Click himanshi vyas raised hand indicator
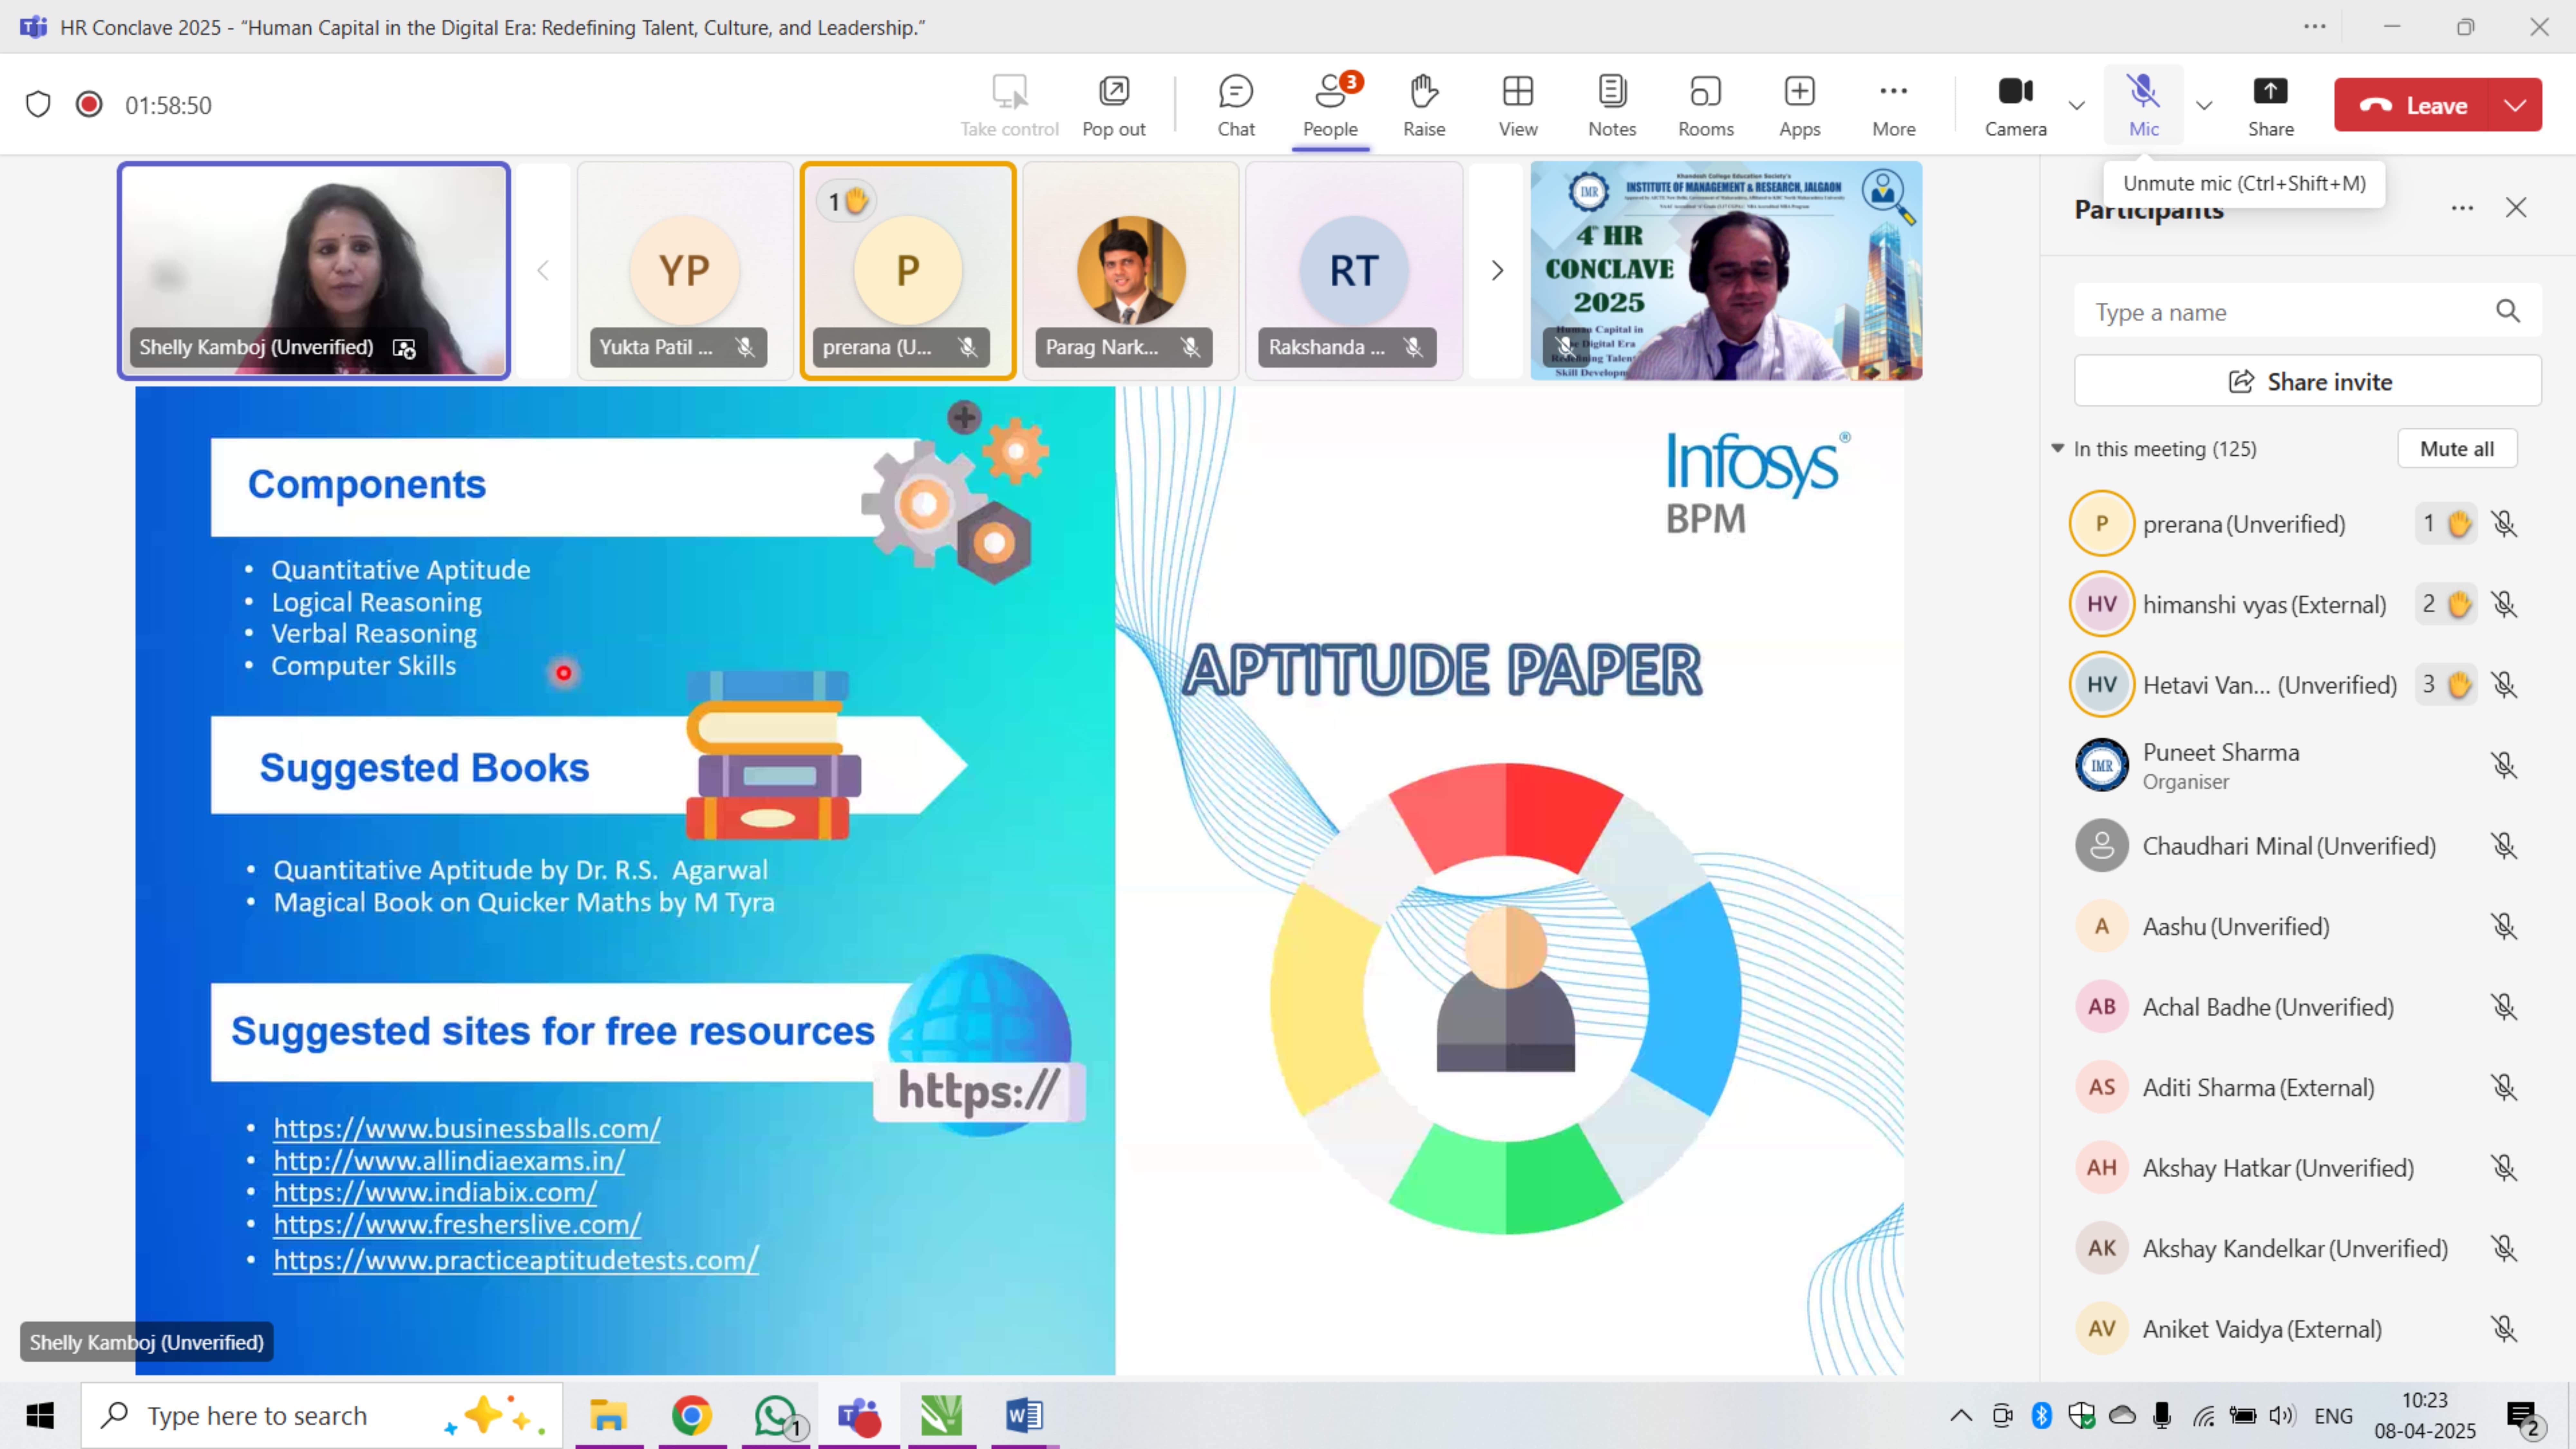 pyautogui.click(x=2446, y=604)
